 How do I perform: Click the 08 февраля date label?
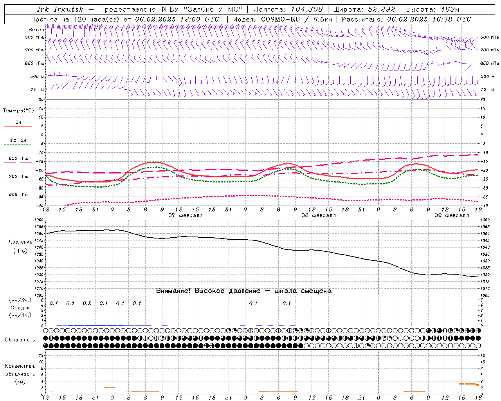click(318, 215)
